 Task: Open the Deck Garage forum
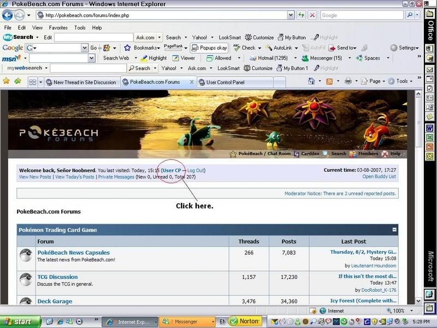(x=55, y=301)
